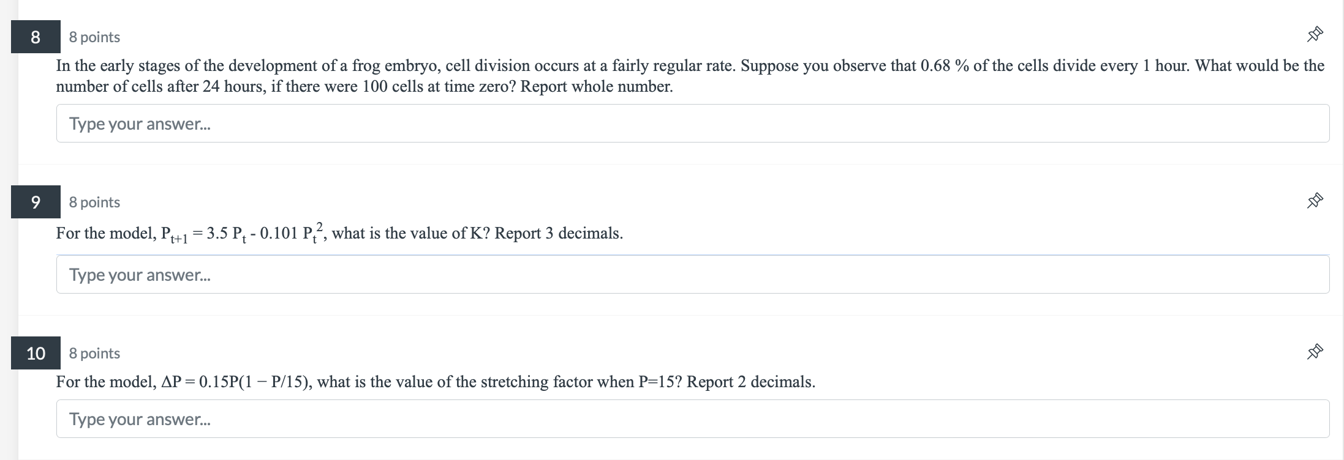
Task: Click the 8 points text beside question 10
Action: point(93,353)
